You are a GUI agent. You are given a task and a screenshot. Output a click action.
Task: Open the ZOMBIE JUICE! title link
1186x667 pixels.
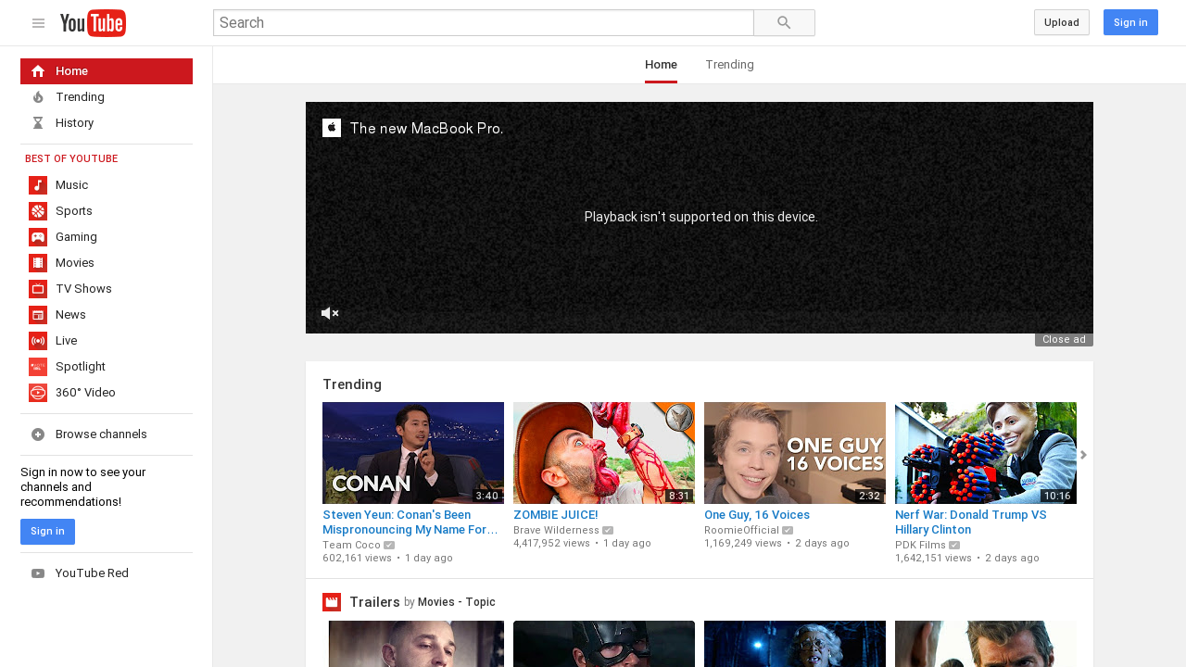point(556,515)
